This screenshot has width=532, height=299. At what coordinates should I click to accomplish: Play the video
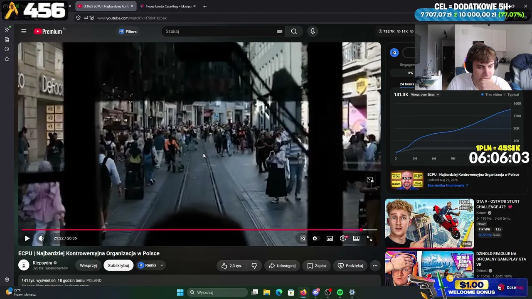tap(27, 238)
